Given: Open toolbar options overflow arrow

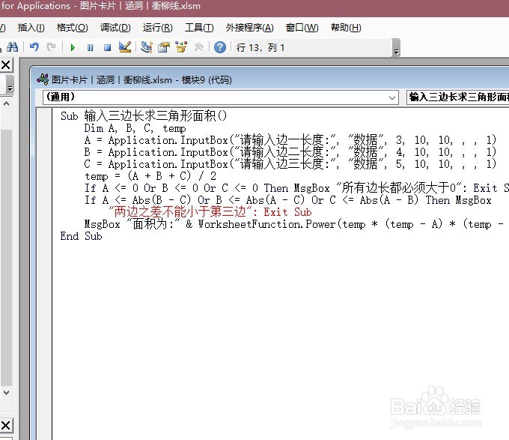Looking at the screenshot, I should [x=396, y=48].
